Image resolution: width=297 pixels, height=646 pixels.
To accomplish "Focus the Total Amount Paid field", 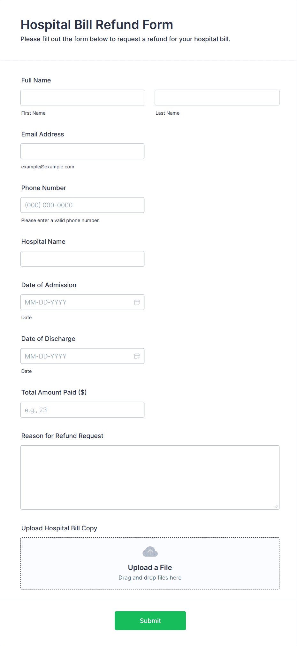I will point(82,410).
